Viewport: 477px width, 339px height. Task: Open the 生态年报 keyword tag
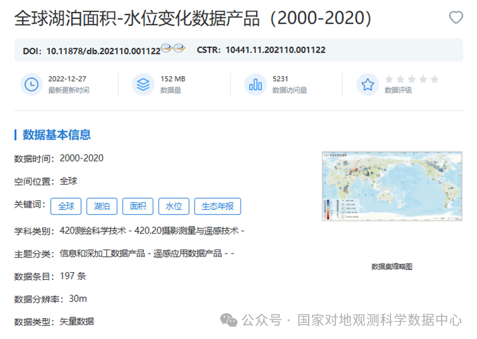coord(217,206)
